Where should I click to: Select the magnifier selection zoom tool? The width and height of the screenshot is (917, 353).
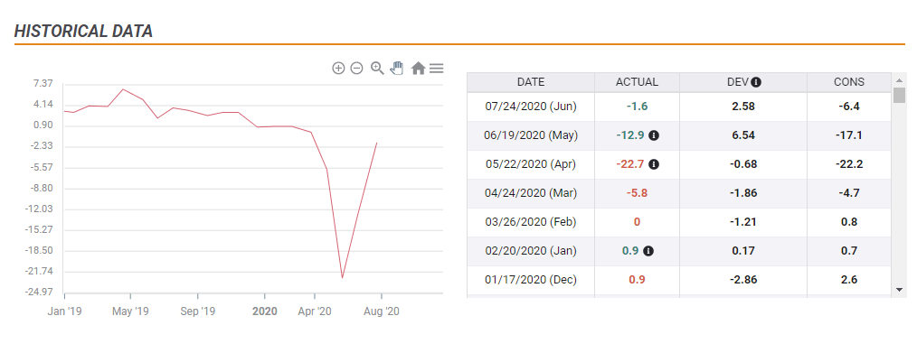coord(377,69)
